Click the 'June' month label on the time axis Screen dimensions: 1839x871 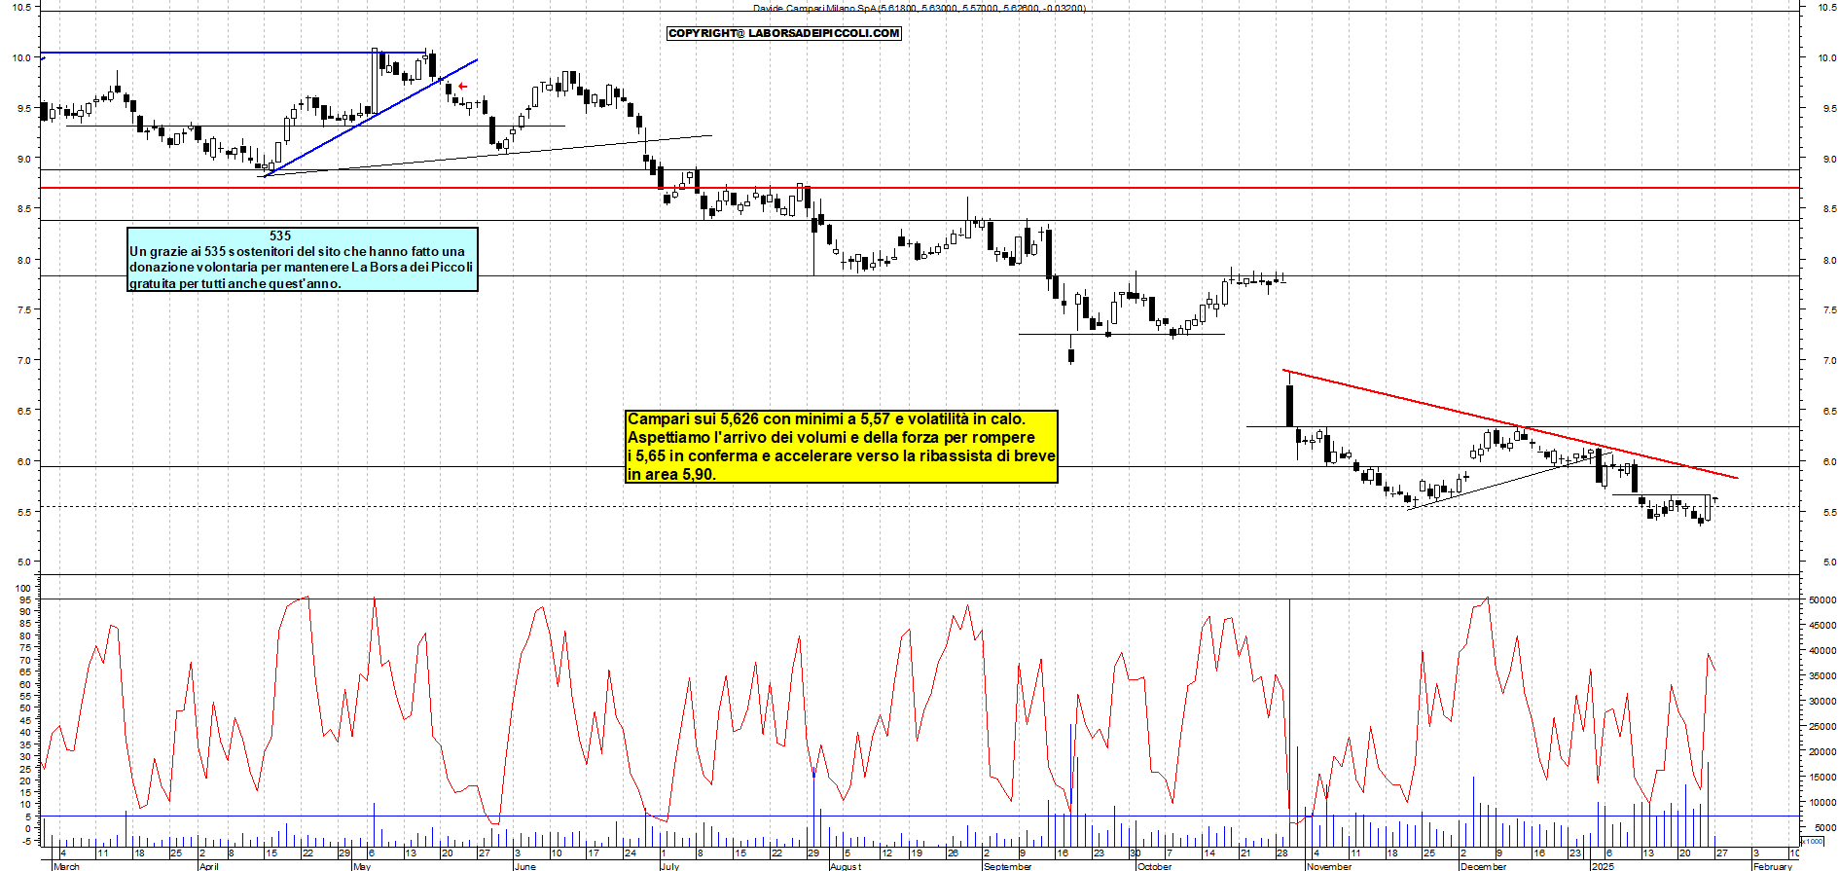pos(524,866)
